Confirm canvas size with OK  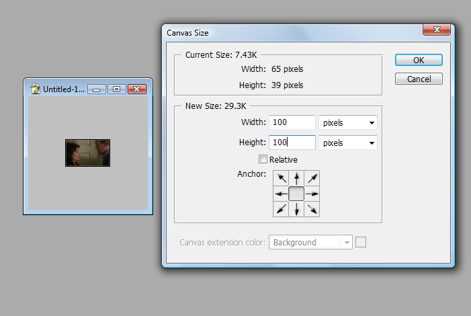pos(419,60)
